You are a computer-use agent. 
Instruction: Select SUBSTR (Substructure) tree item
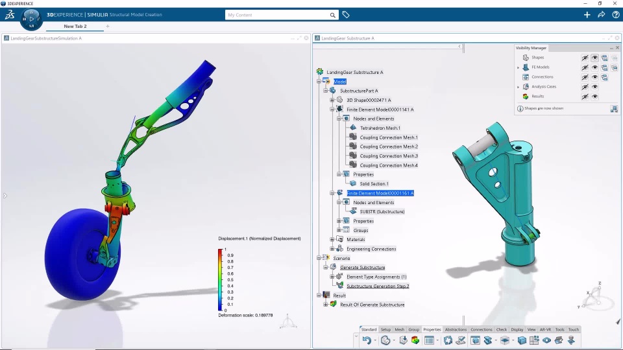pyautogui.click(x=382, y=211)
